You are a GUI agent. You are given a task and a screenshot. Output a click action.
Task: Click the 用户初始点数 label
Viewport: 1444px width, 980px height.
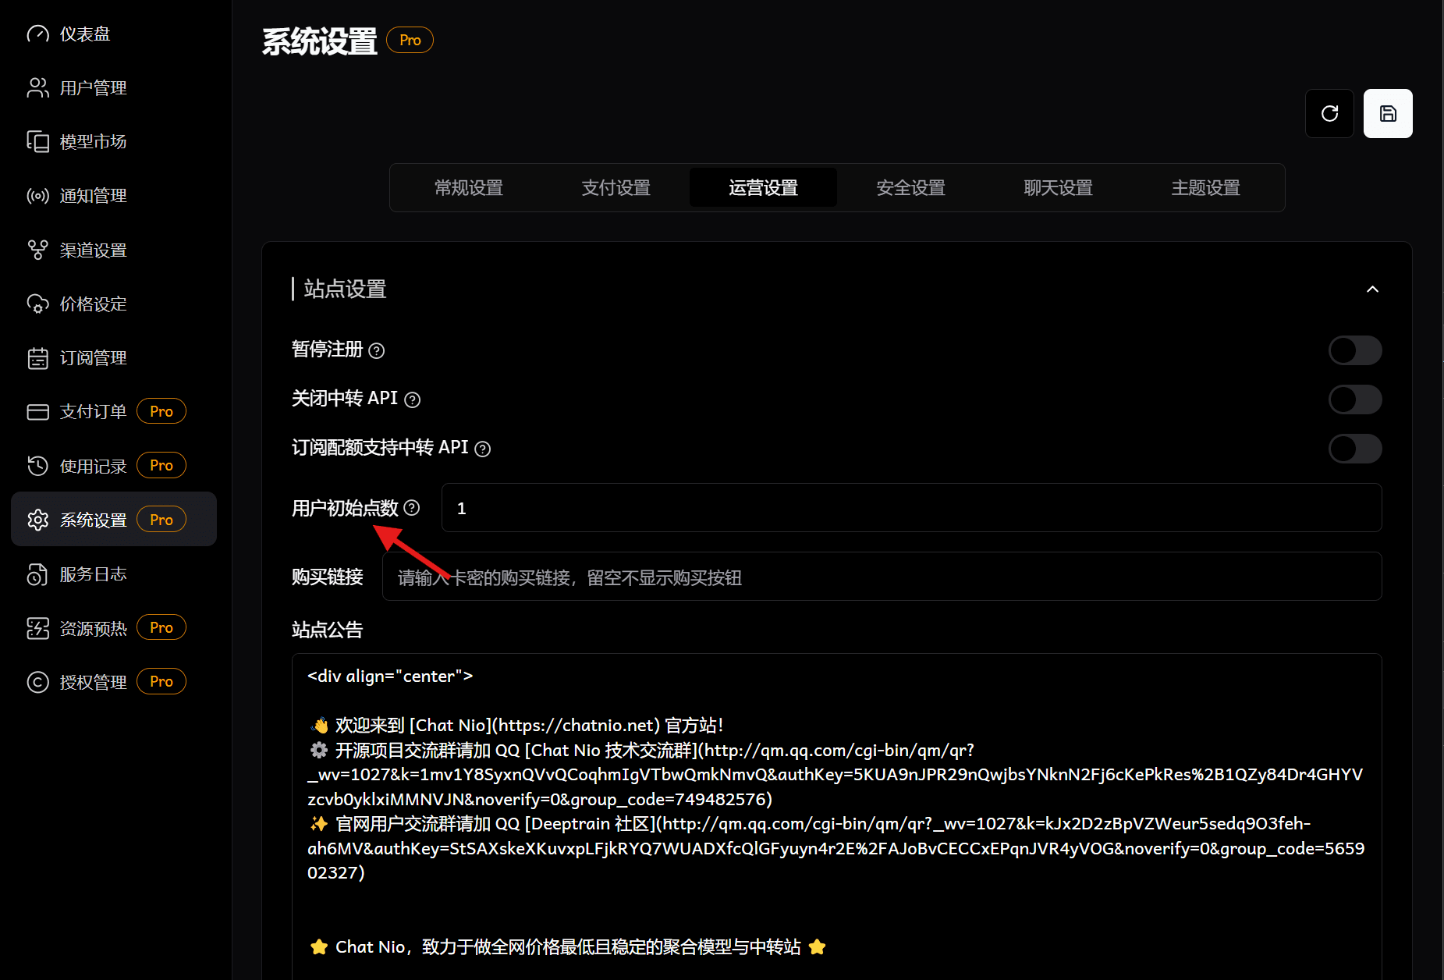pyautogui.click(x=345, y=508)
